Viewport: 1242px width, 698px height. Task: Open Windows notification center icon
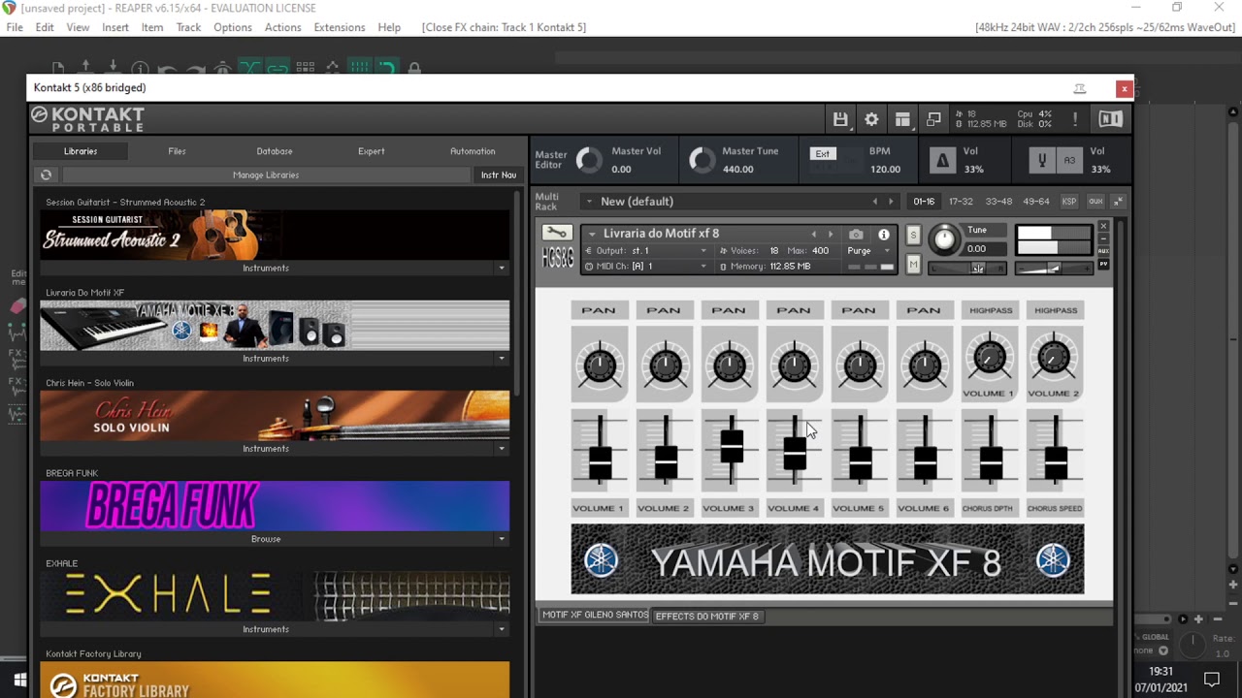(1211, 679)
